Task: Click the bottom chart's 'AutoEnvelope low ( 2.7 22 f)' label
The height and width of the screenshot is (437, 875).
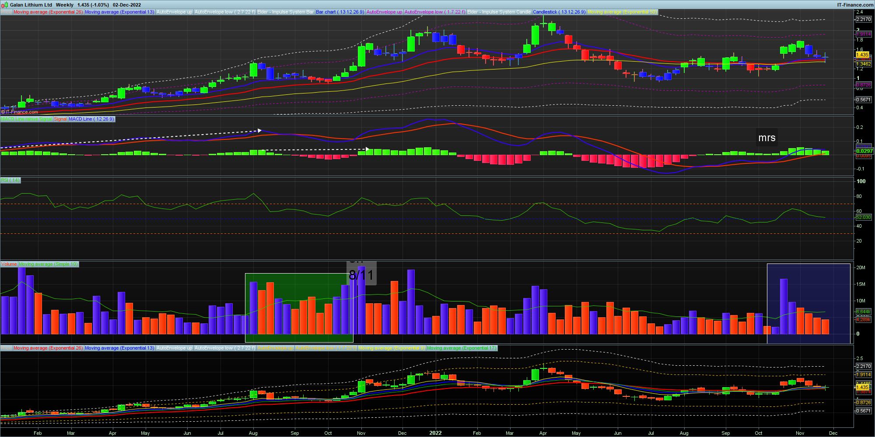Action: pyautogui.click(x=224, y=348)
